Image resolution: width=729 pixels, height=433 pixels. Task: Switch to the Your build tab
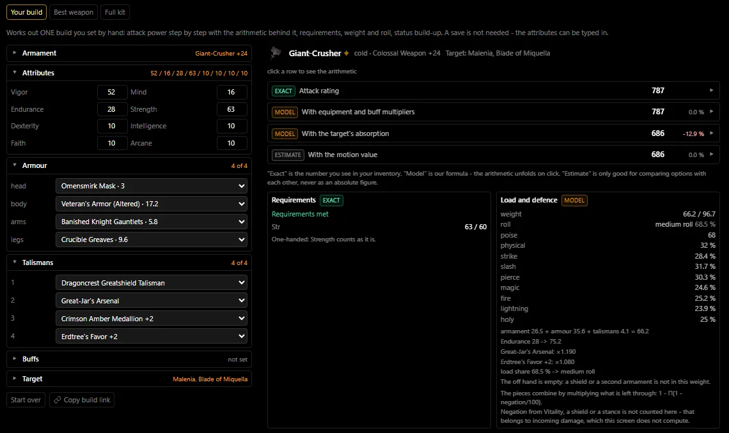26,12
